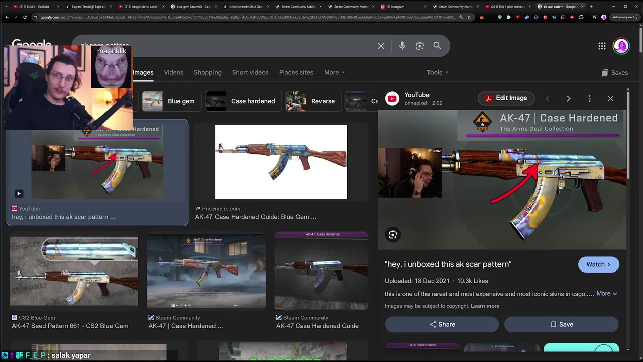Select the Images tab
This screenshot has width=643, height=362.
(143, 72)
